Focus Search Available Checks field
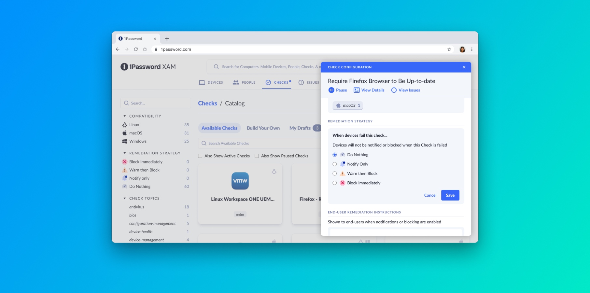Screen dimensions: 590x293 pyautogui.click(x=260, y=143)
